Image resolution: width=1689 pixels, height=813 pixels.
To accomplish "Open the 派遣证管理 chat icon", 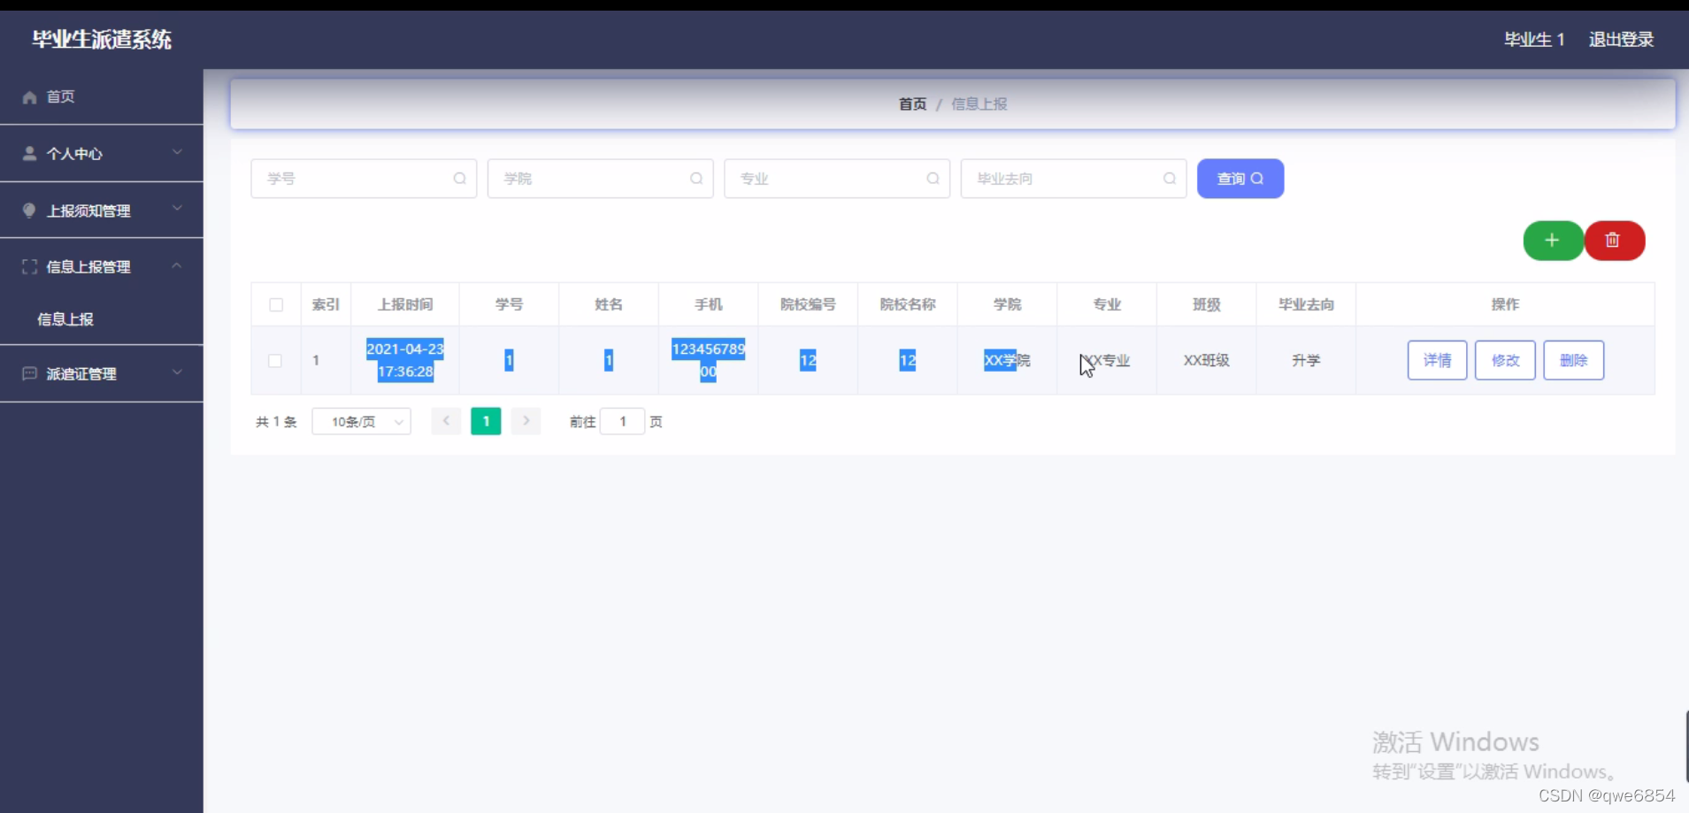I will coord(29,373).
